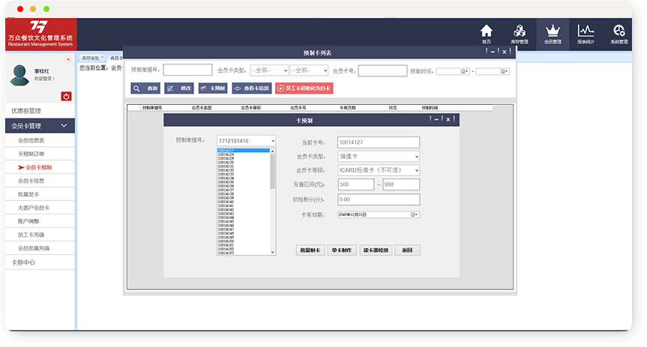This screenshot has height=347, width=647.
Task: Select 会员信息表 in the sidebar
Action: (x=31, y=140)
